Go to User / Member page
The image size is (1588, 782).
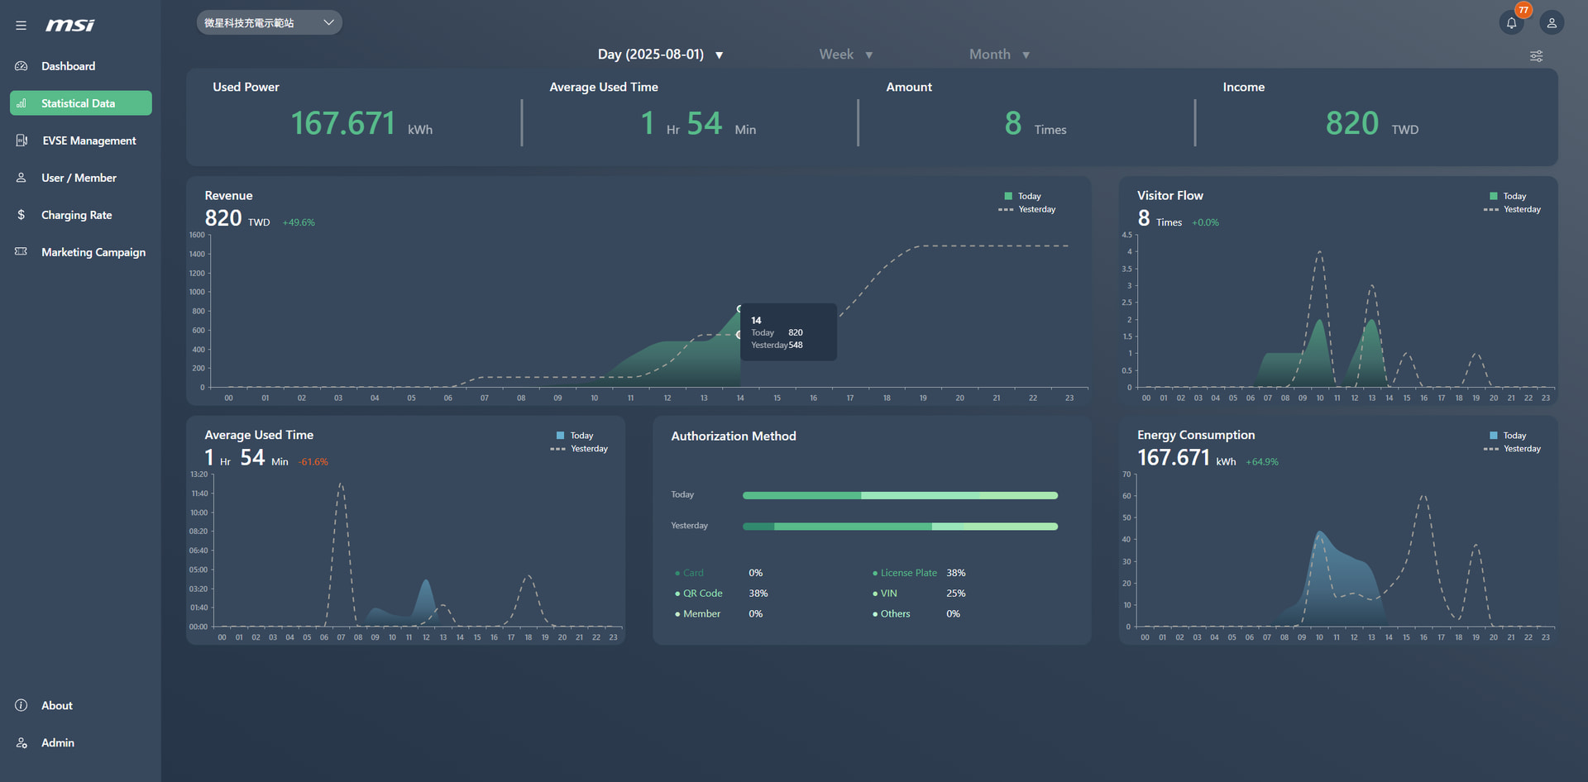[x=79, y=178]
